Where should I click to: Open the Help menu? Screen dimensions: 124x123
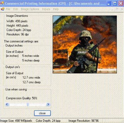tap(56, 9)
